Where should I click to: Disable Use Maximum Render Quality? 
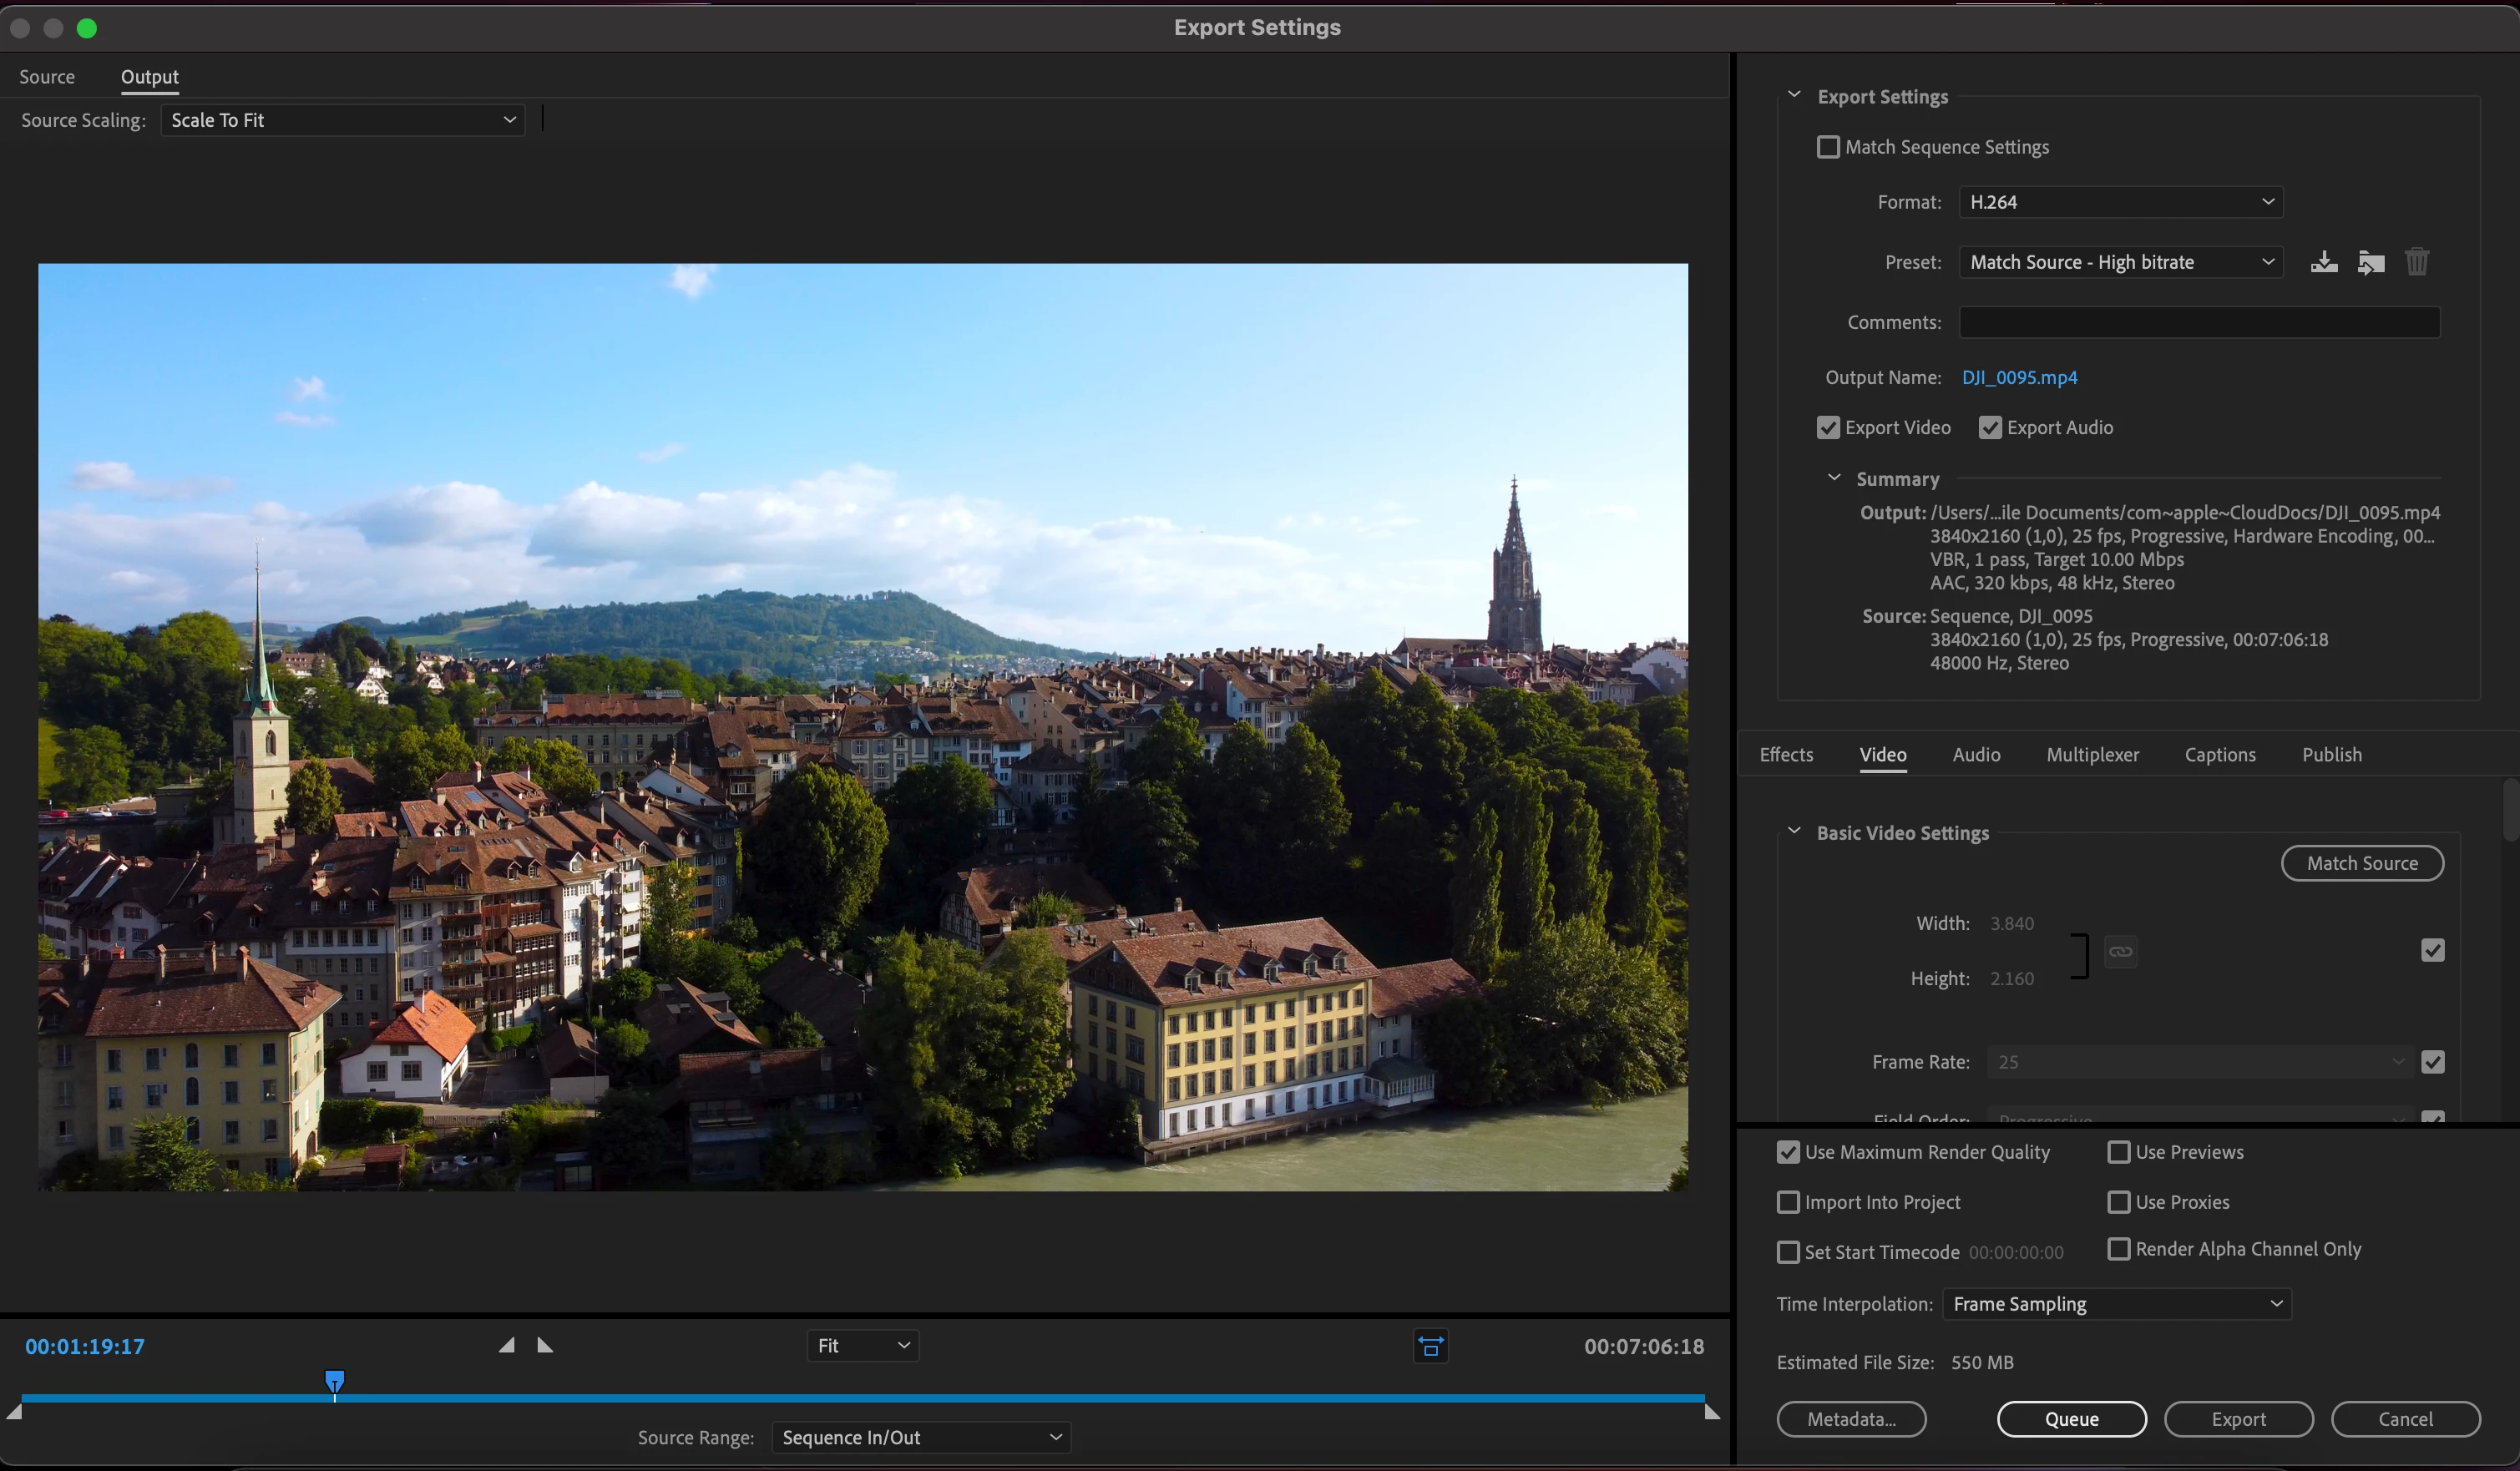[1788, 1152]
